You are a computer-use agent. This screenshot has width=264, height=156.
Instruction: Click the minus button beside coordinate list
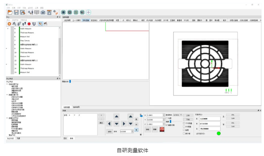(x=101, y=119)
